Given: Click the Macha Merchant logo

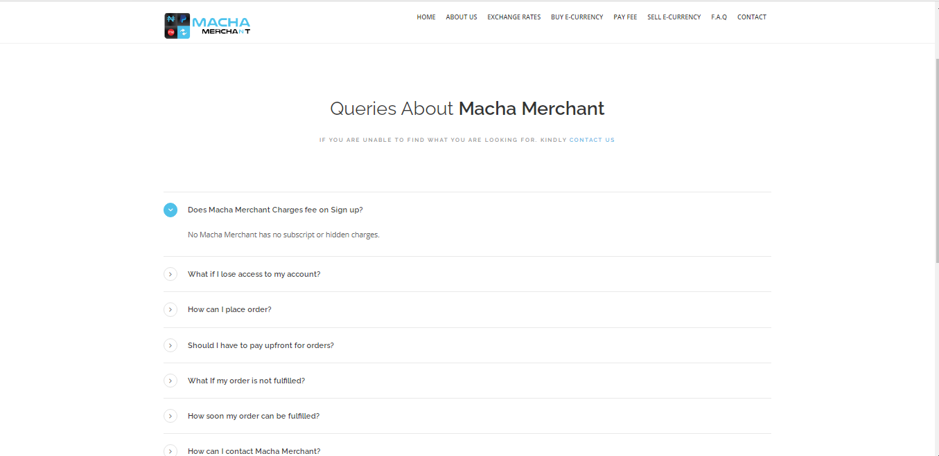Looking at the screenshot, I should (x=207, y=26).
